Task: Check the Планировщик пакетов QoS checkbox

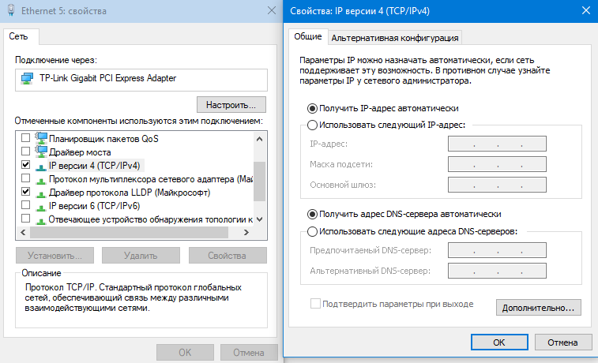Action: (x=26, y=138)
